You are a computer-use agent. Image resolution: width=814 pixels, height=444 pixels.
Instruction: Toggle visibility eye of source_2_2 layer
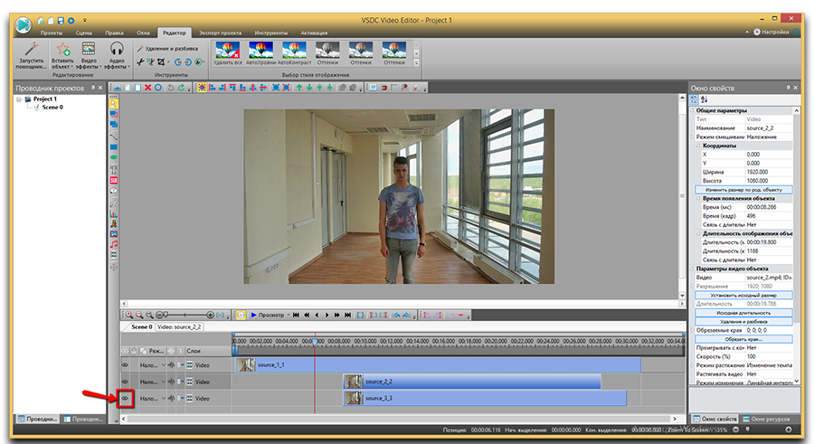click(x=125, y=382)
